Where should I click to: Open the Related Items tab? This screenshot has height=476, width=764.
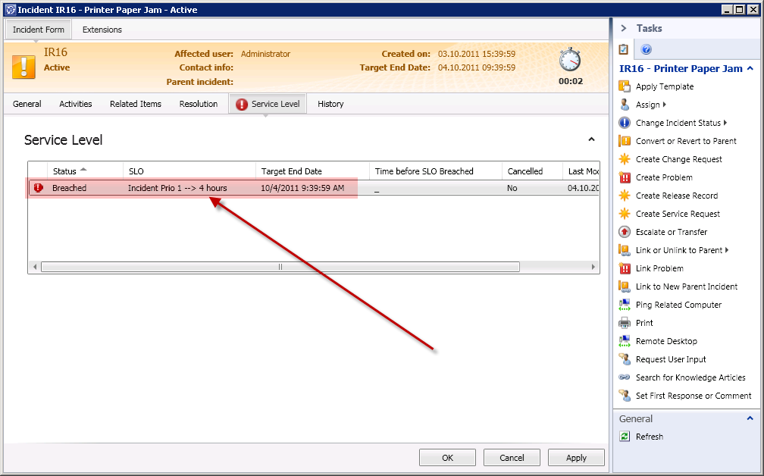pos(136,104)
